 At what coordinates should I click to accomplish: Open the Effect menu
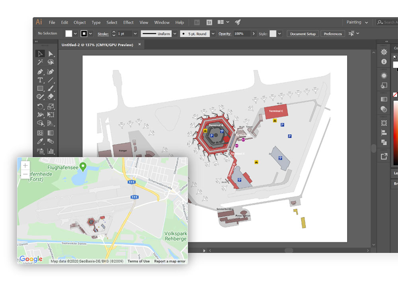pos(128,23)
